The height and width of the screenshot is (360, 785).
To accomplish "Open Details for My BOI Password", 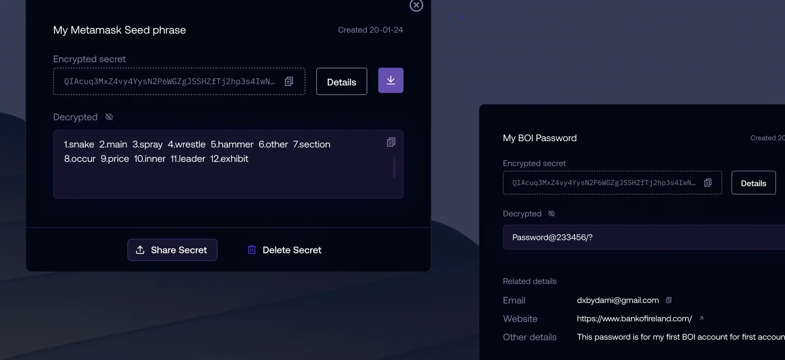I will (754, 183).
